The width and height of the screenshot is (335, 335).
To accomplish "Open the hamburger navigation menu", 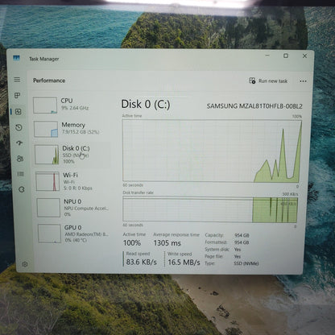I will click(17, 80).
